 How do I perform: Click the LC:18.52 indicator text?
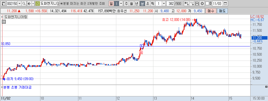257,17
